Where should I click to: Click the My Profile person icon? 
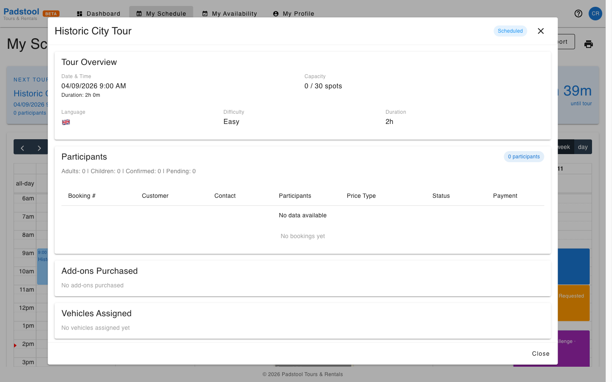coord(276,14)
